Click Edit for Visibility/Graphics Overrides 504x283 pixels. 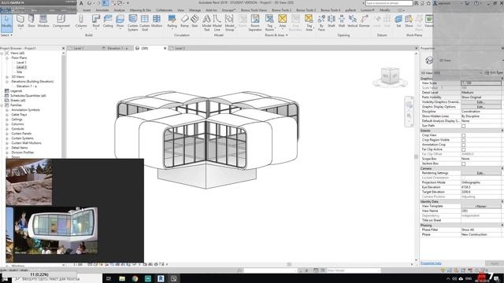[480, 102]
